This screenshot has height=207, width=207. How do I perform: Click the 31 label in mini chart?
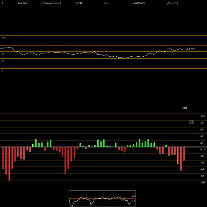tap(133, 201)
